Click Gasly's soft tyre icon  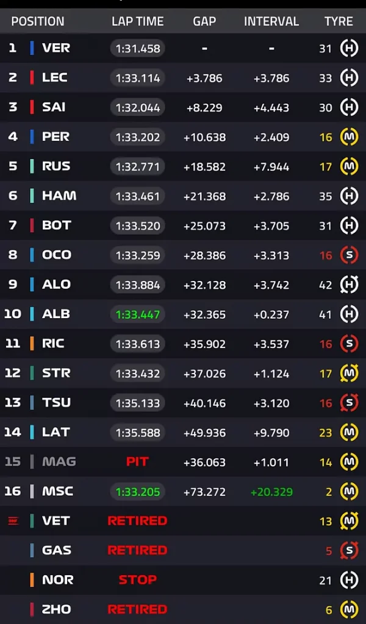[x=349, y=550]
